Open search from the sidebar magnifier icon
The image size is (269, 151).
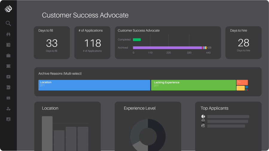tap(8, 23)
